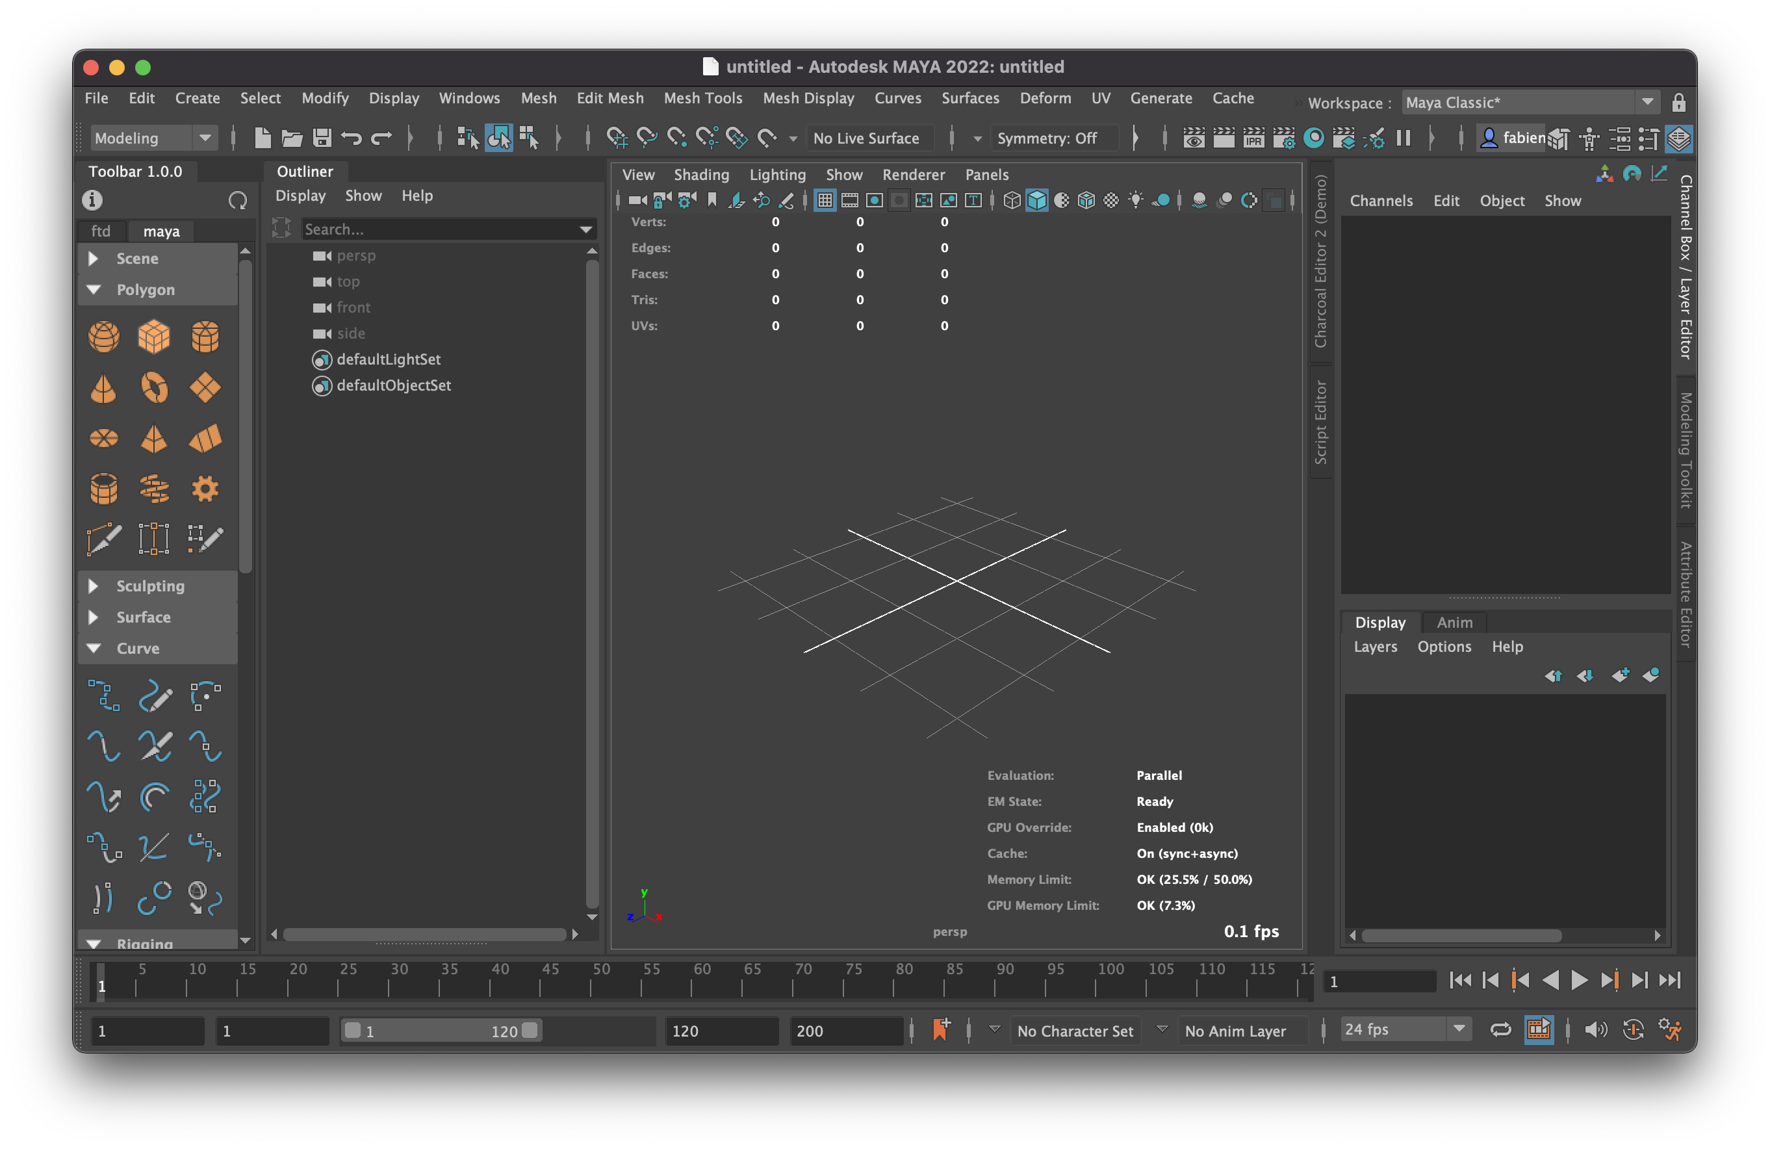The width and height of the screenshot is (1770, 1149).
Task: Click the move layer up icon
Action: [x=1553, y=675]
